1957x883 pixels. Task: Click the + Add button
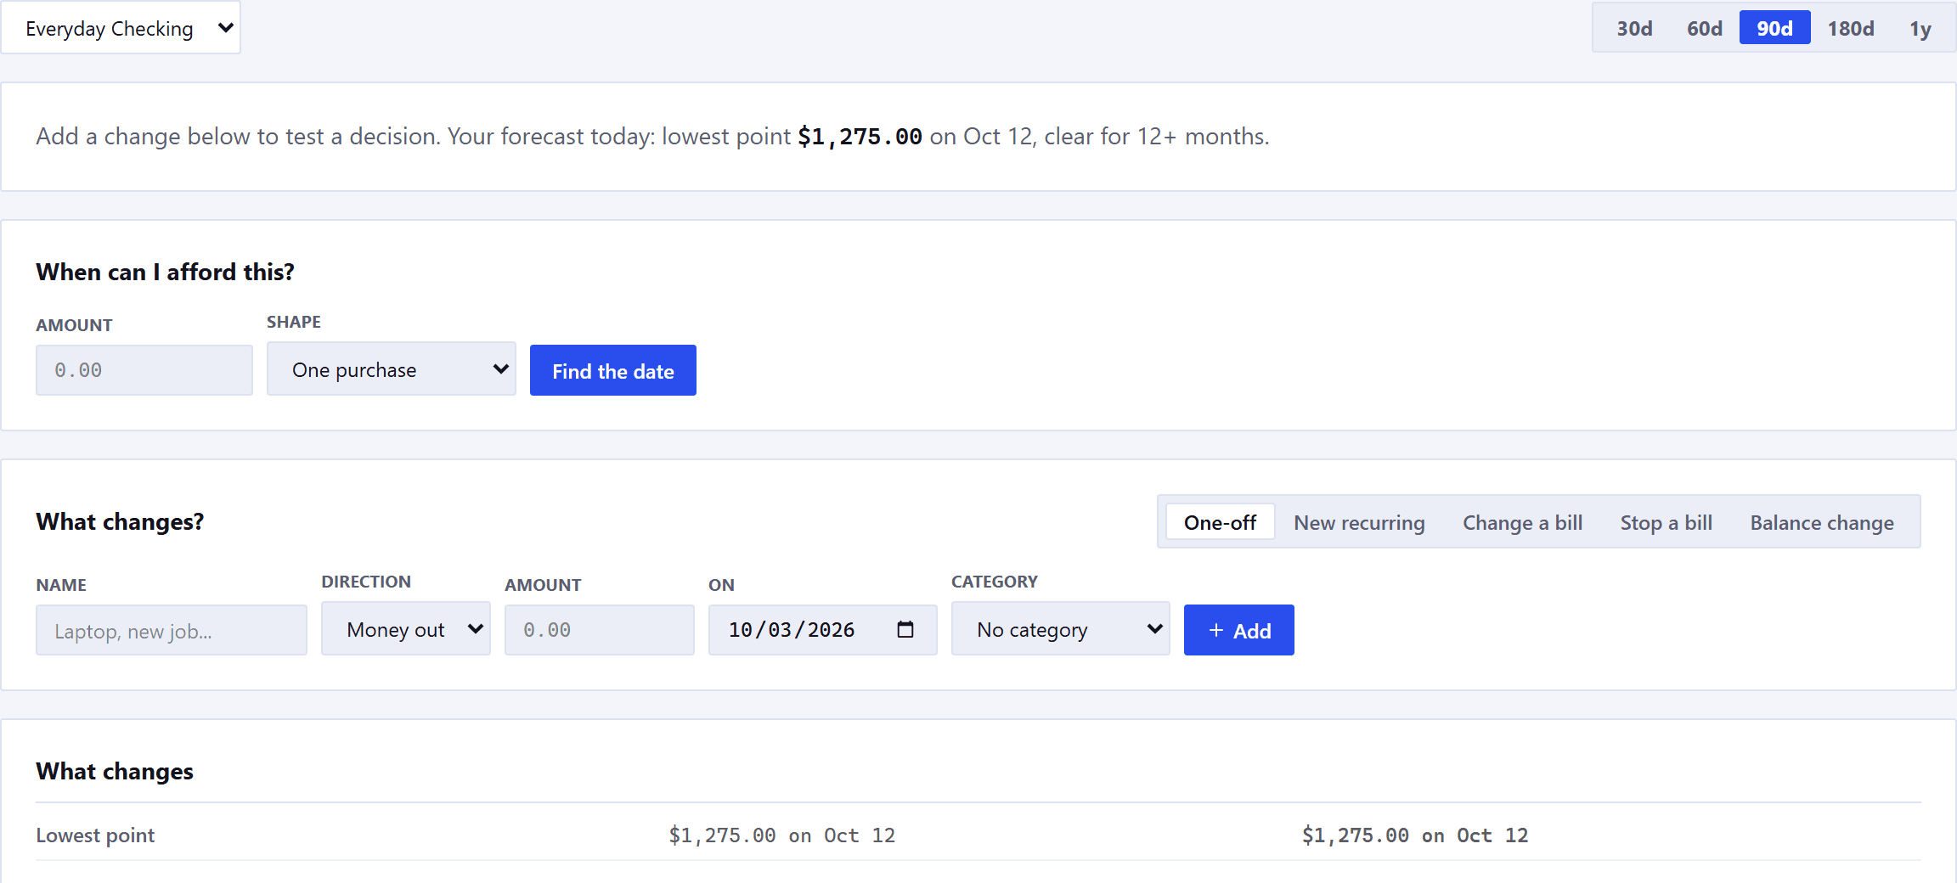1238,630
